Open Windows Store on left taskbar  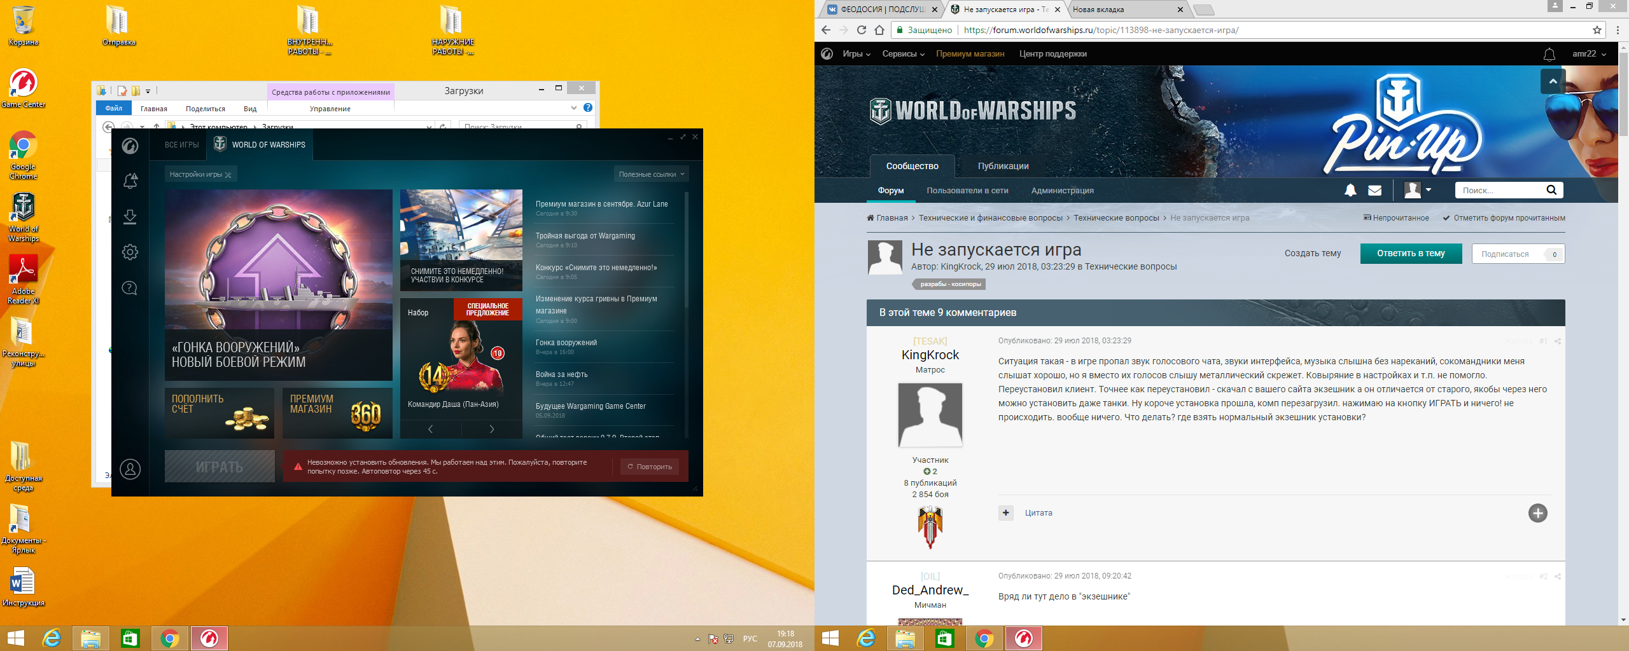click(130, 638)
